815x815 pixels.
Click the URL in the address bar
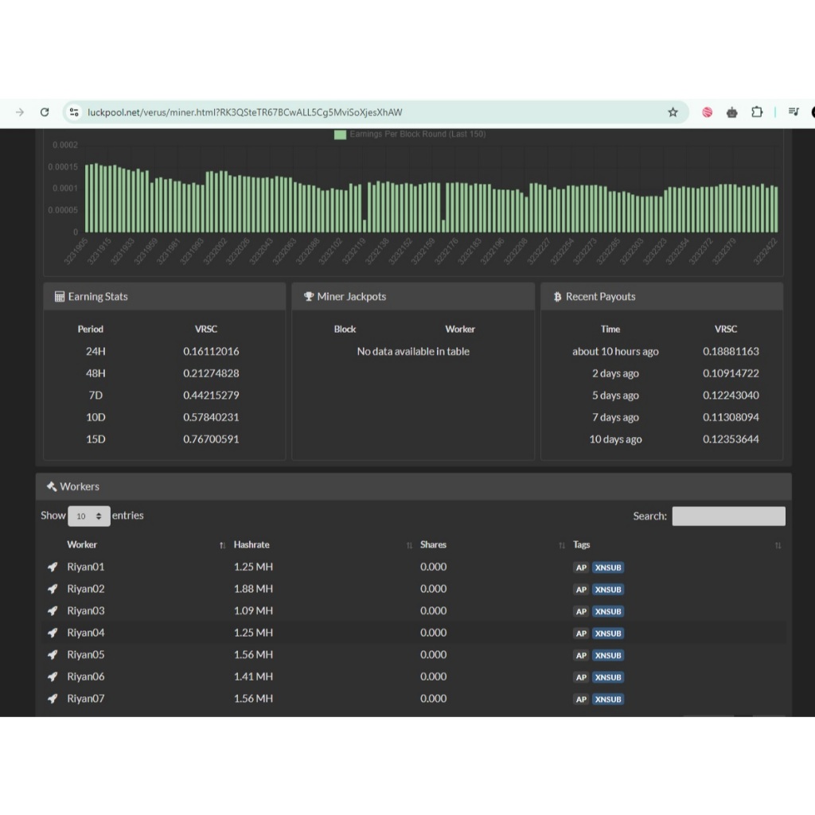pos(245,112)
